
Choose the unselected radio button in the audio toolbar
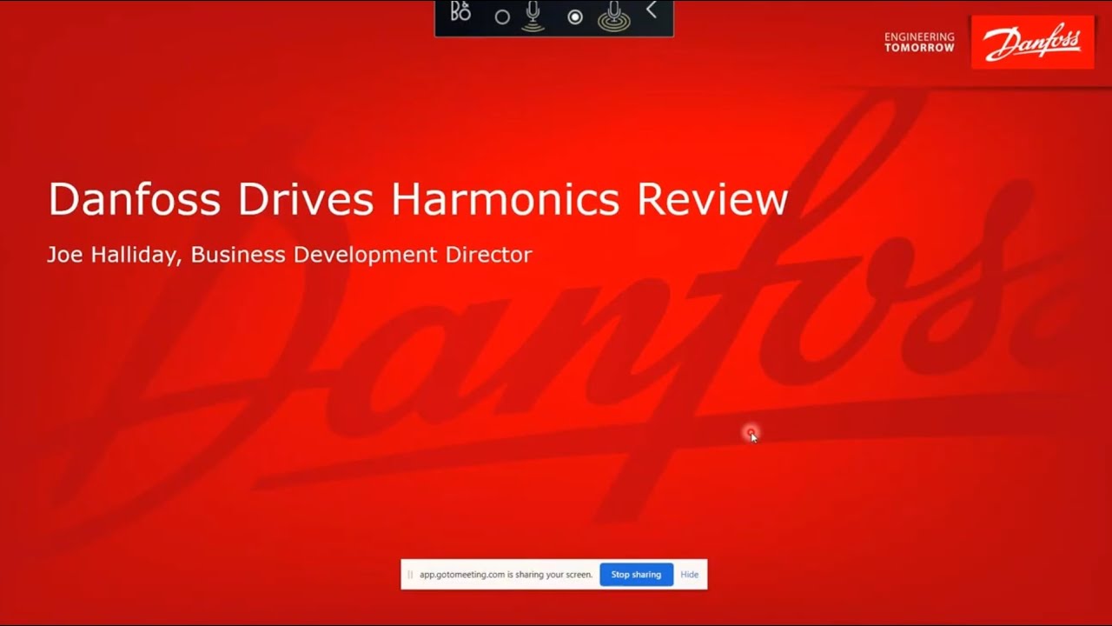click(x=502, y=17)
